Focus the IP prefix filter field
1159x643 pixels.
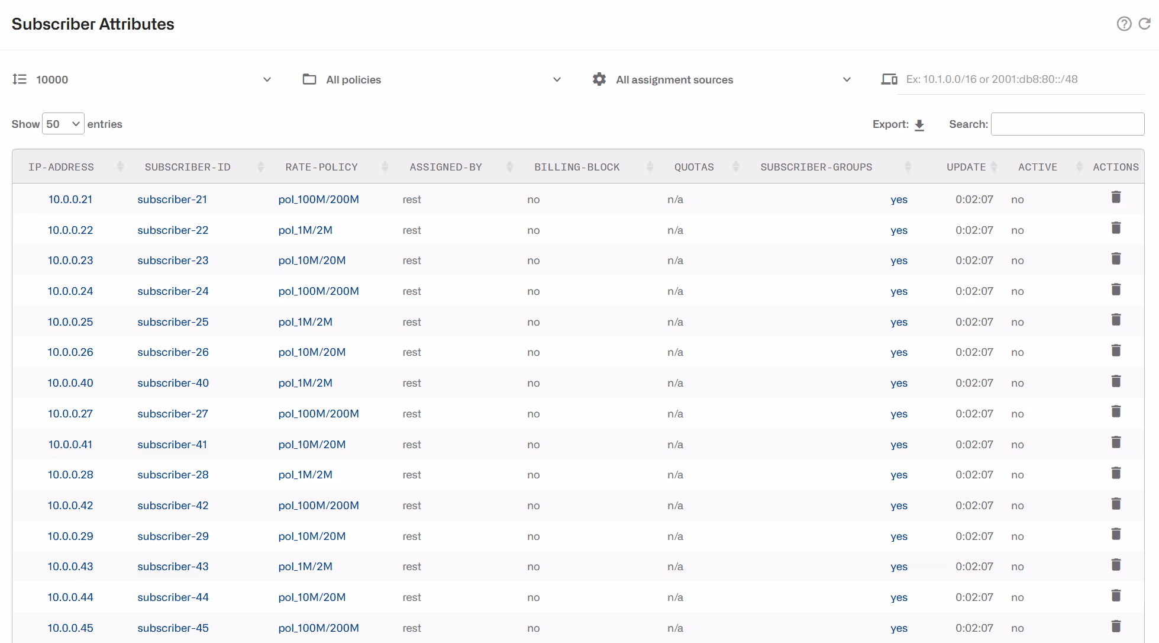coord(1021,79)
